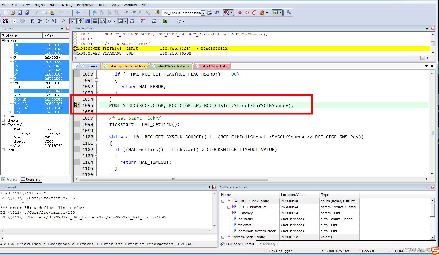The height and width of the screenshot is (255, 439).
Task: Show the current statement with the yellow arrow icon
Action: click(63, 21)
